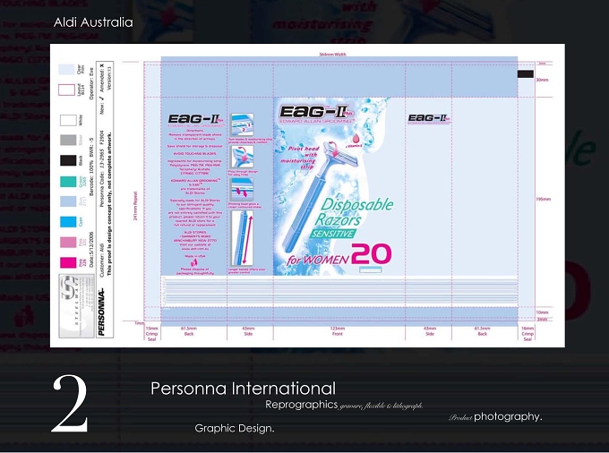Viewport: 609px width, 453px height.
Task: Pick the Pink 226 color swatch
Action: [68, 262]
